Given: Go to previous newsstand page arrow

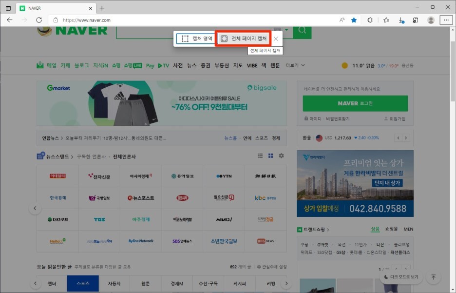Looking at the screenshot, I should point(35,208).
